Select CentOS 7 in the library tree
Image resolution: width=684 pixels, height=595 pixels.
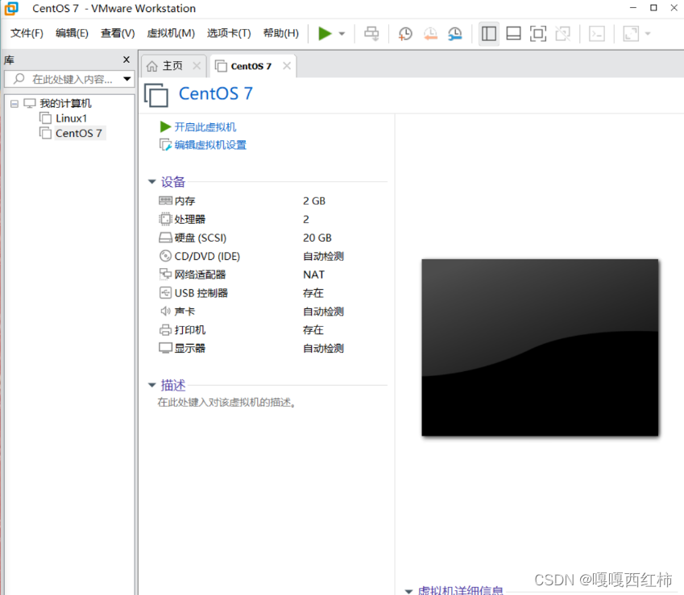click(x=78, y=133)
